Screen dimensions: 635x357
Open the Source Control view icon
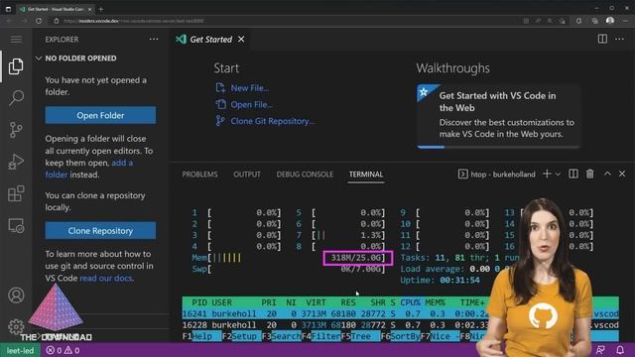(x=16, y=130)
